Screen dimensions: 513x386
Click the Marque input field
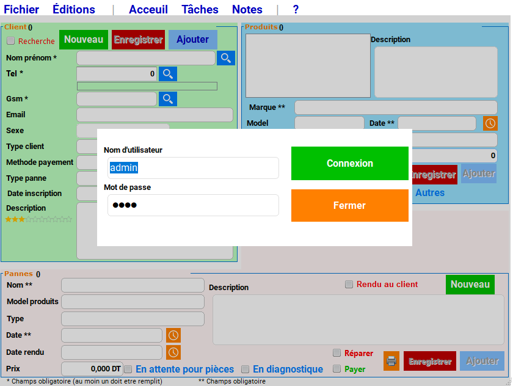(x=396, y=107)
